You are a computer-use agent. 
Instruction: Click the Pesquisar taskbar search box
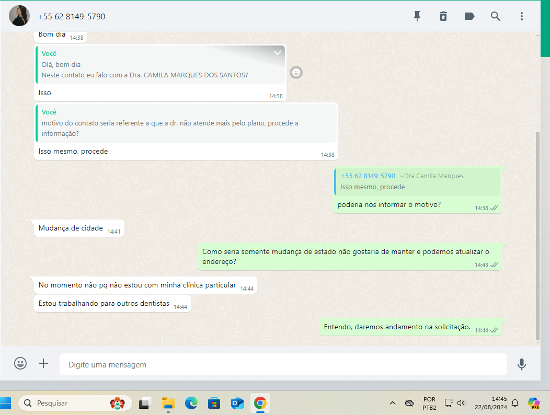pos(68,403)
